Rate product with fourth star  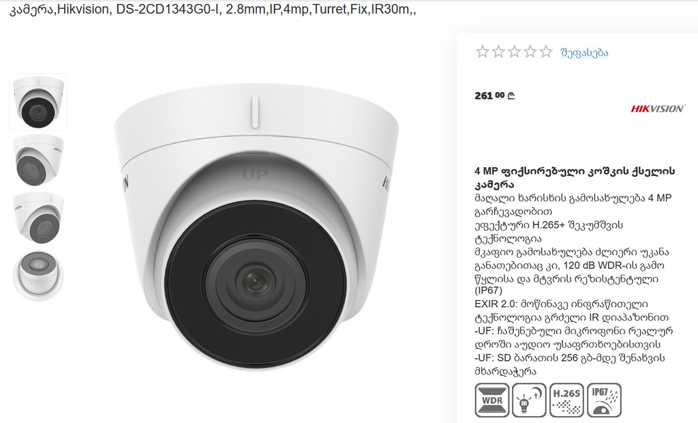pos(530,52)
